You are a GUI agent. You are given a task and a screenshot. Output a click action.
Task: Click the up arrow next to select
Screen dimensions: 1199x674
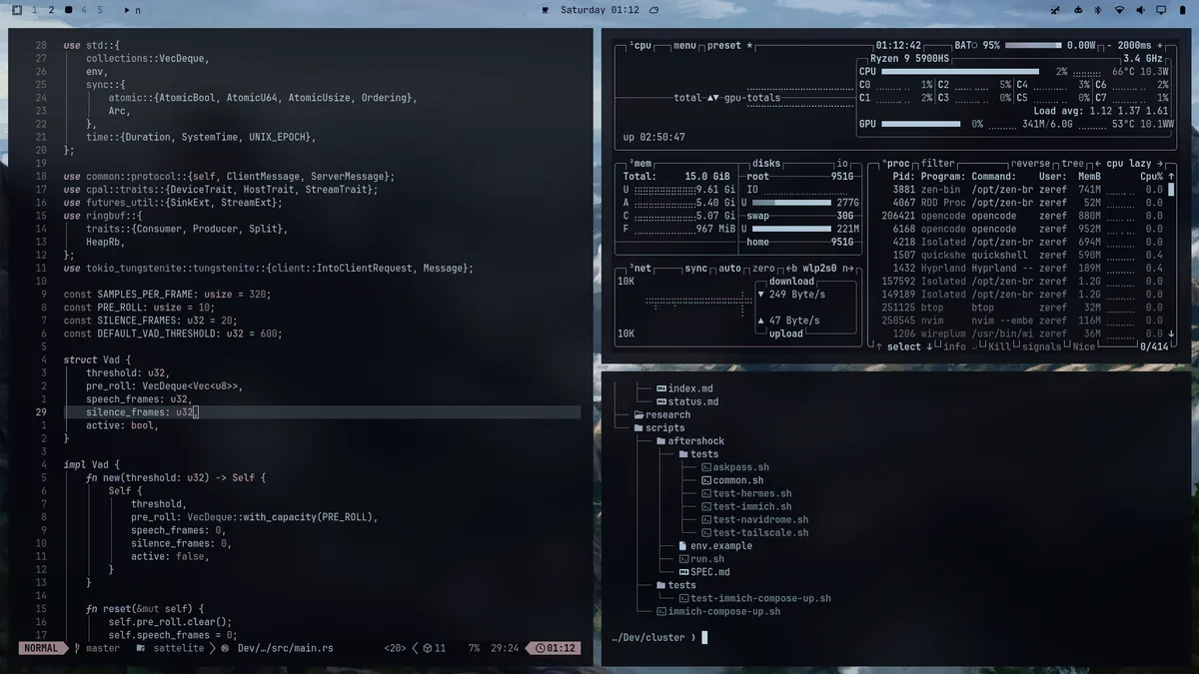879,346
